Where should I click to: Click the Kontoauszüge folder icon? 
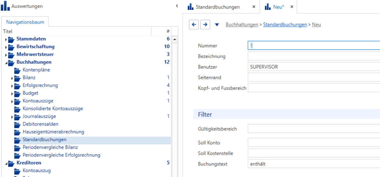(18, 101)
